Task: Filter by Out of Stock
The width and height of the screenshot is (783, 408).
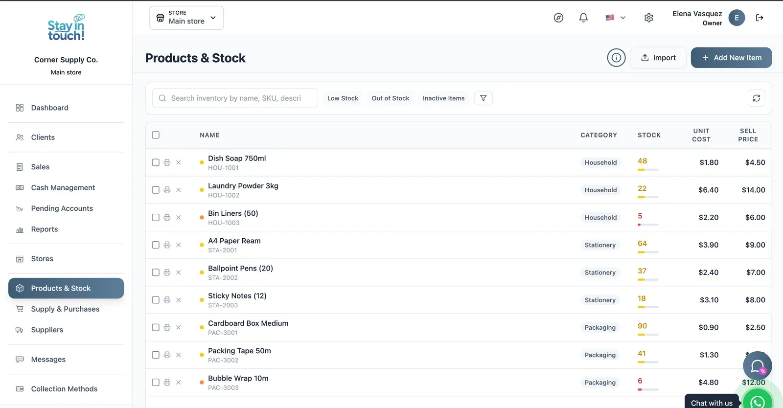Action: (391, 98)
